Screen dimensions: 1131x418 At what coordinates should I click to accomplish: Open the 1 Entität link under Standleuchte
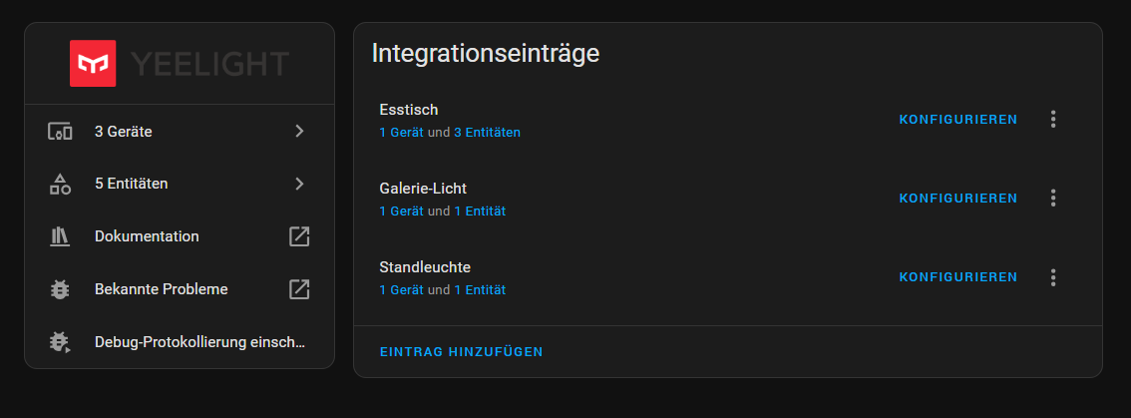coord(480,290)
